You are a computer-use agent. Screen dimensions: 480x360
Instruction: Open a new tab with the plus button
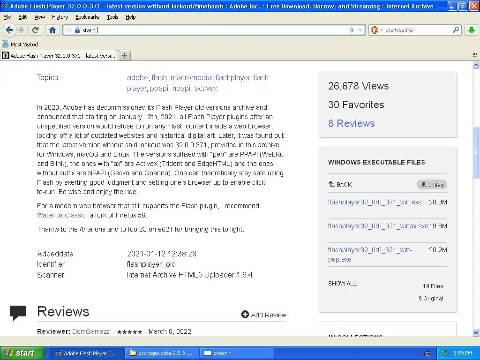tap(124, 55)
